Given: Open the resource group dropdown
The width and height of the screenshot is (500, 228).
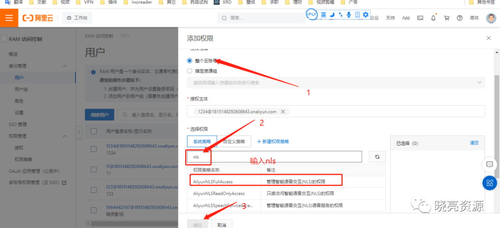Looking at the screenshot, I should (336, 83).
